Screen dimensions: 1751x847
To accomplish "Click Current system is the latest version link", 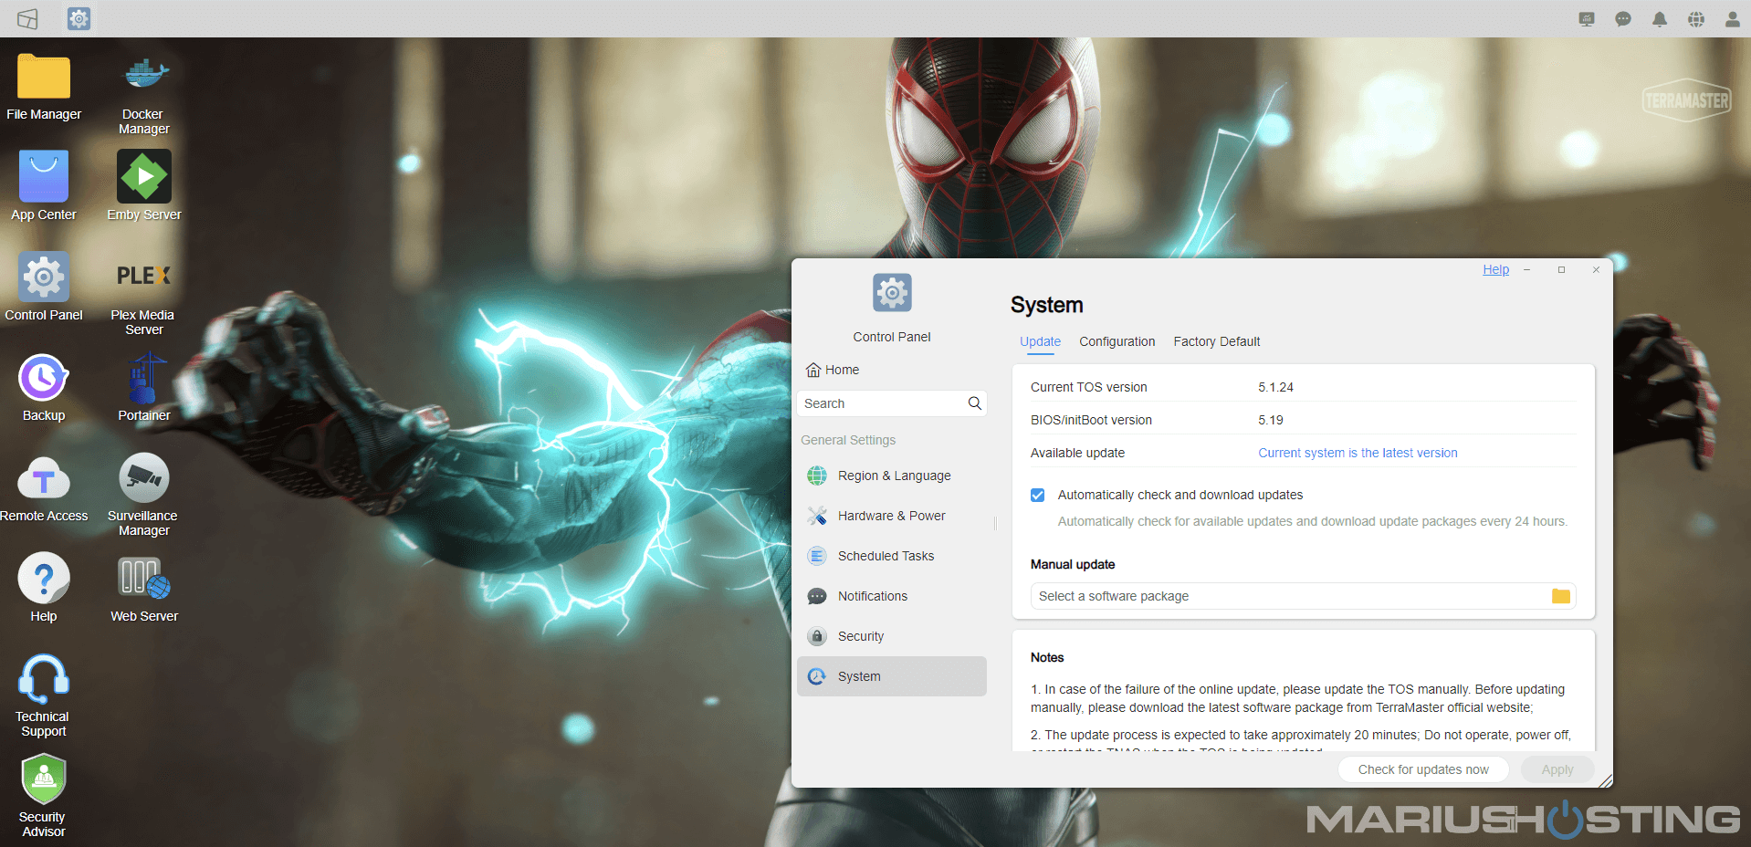I will coord(1358,453).
